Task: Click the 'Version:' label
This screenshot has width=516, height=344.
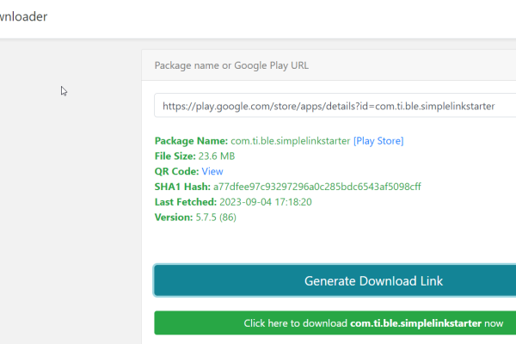Action: tap(174, 218)
